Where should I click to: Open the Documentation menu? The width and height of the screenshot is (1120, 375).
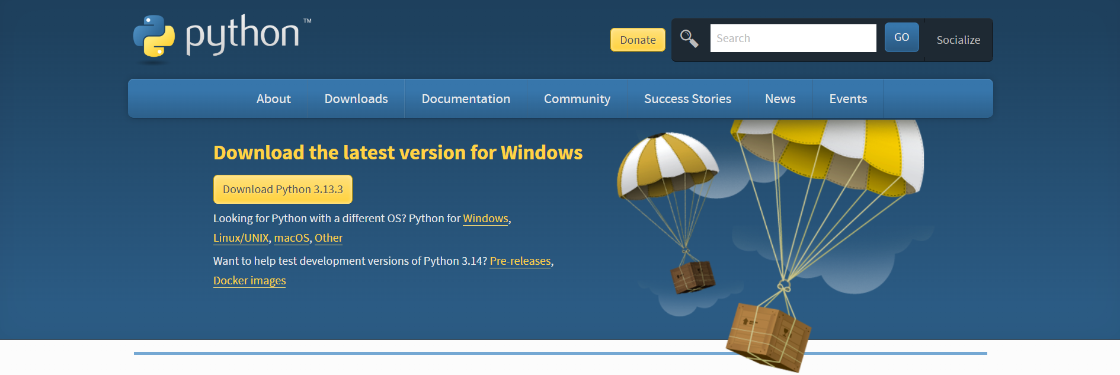[x=466, y=99]
